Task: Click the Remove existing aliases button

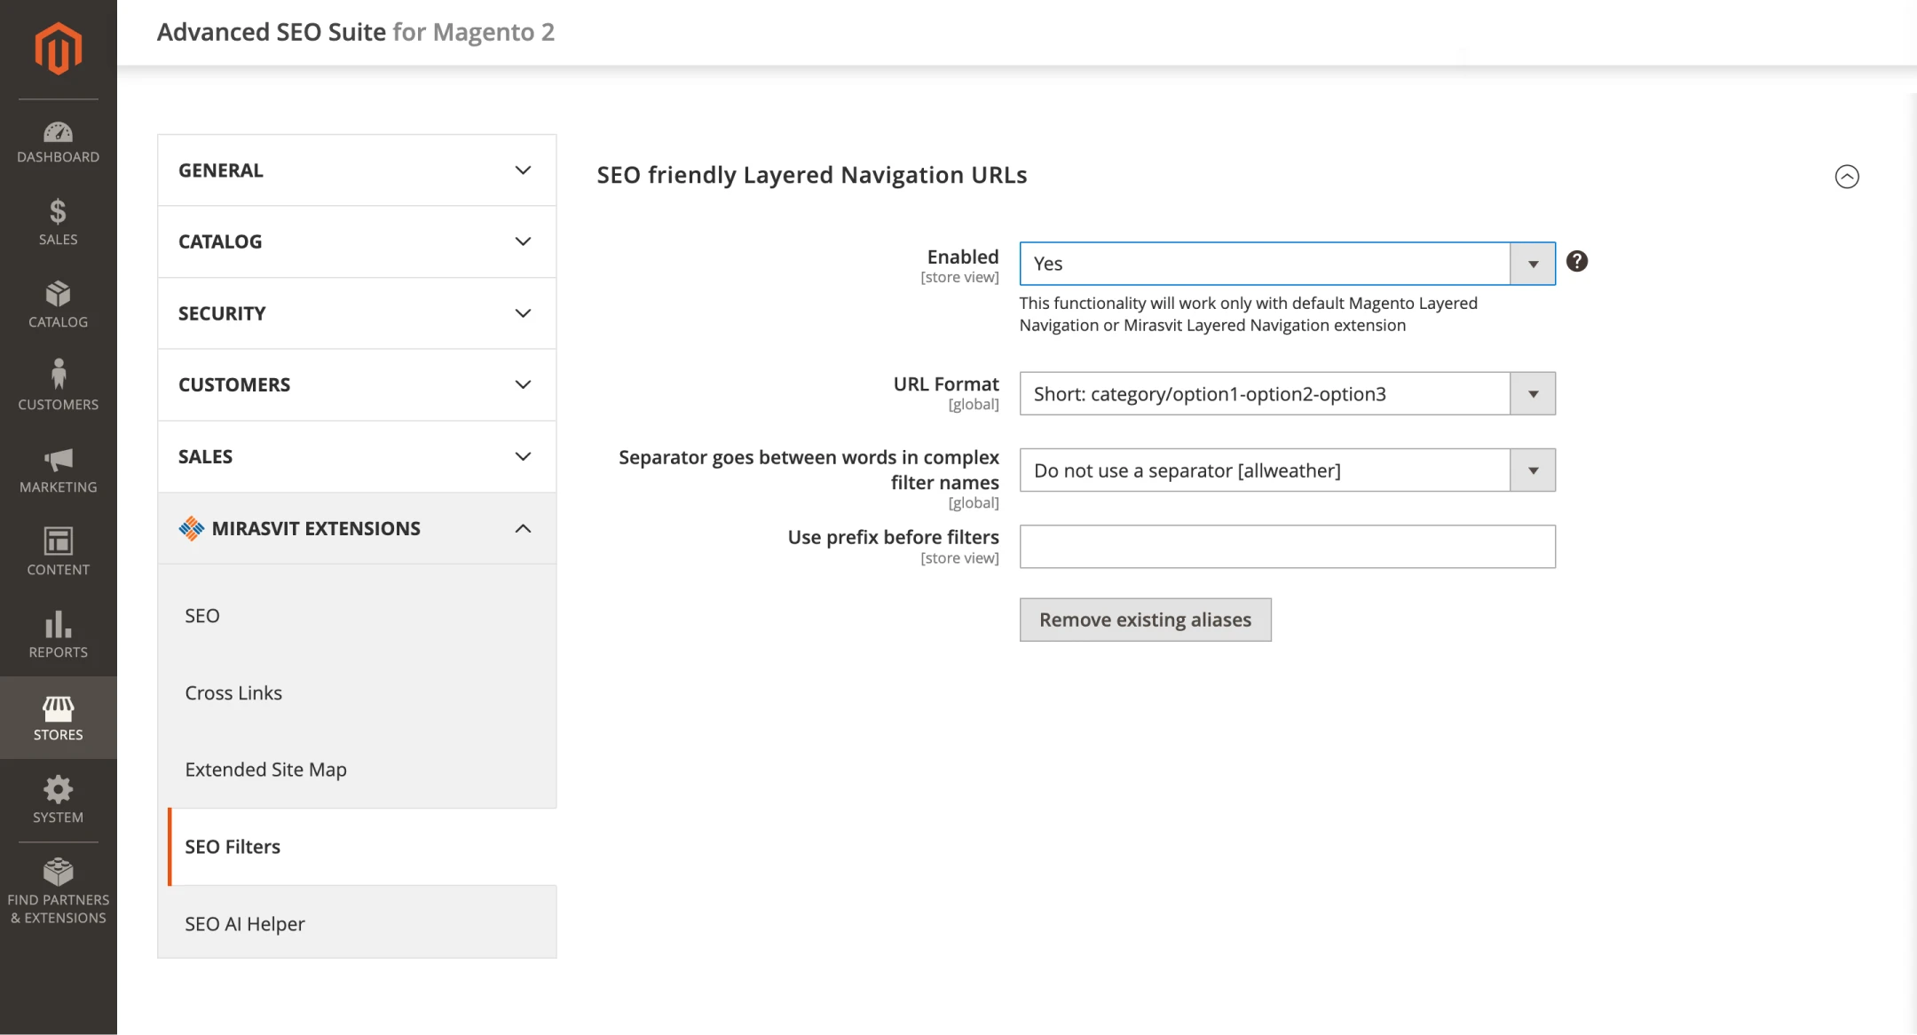Action: point(1145,620)
